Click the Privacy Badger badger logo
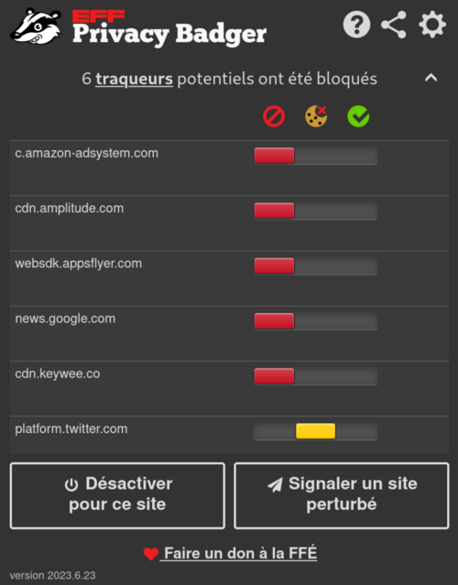 (x=36, y=27)
